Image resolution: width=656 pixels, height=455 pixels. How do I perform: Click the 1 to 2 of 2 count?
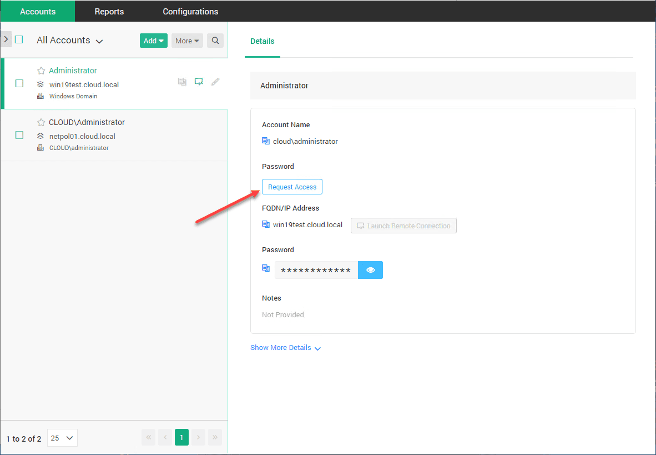(x=24, y=439)
